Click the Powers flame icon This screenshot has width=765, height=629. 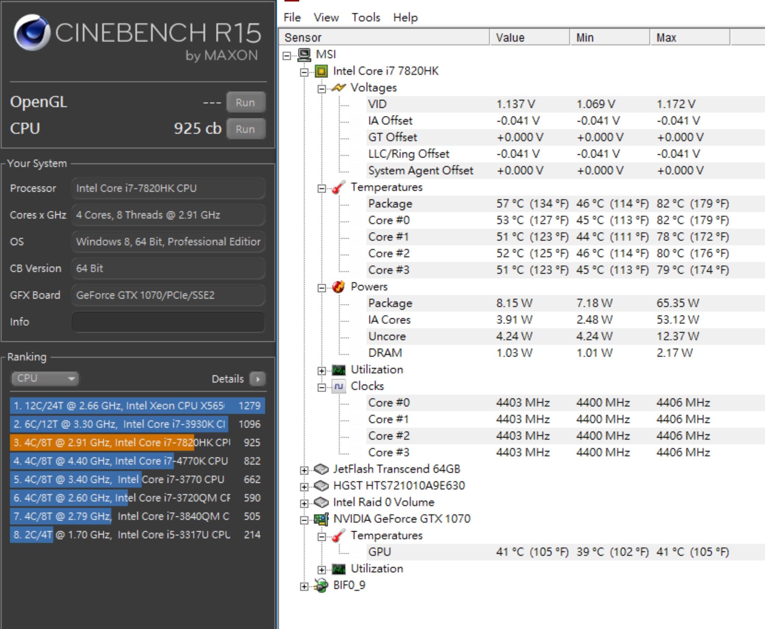339,287
